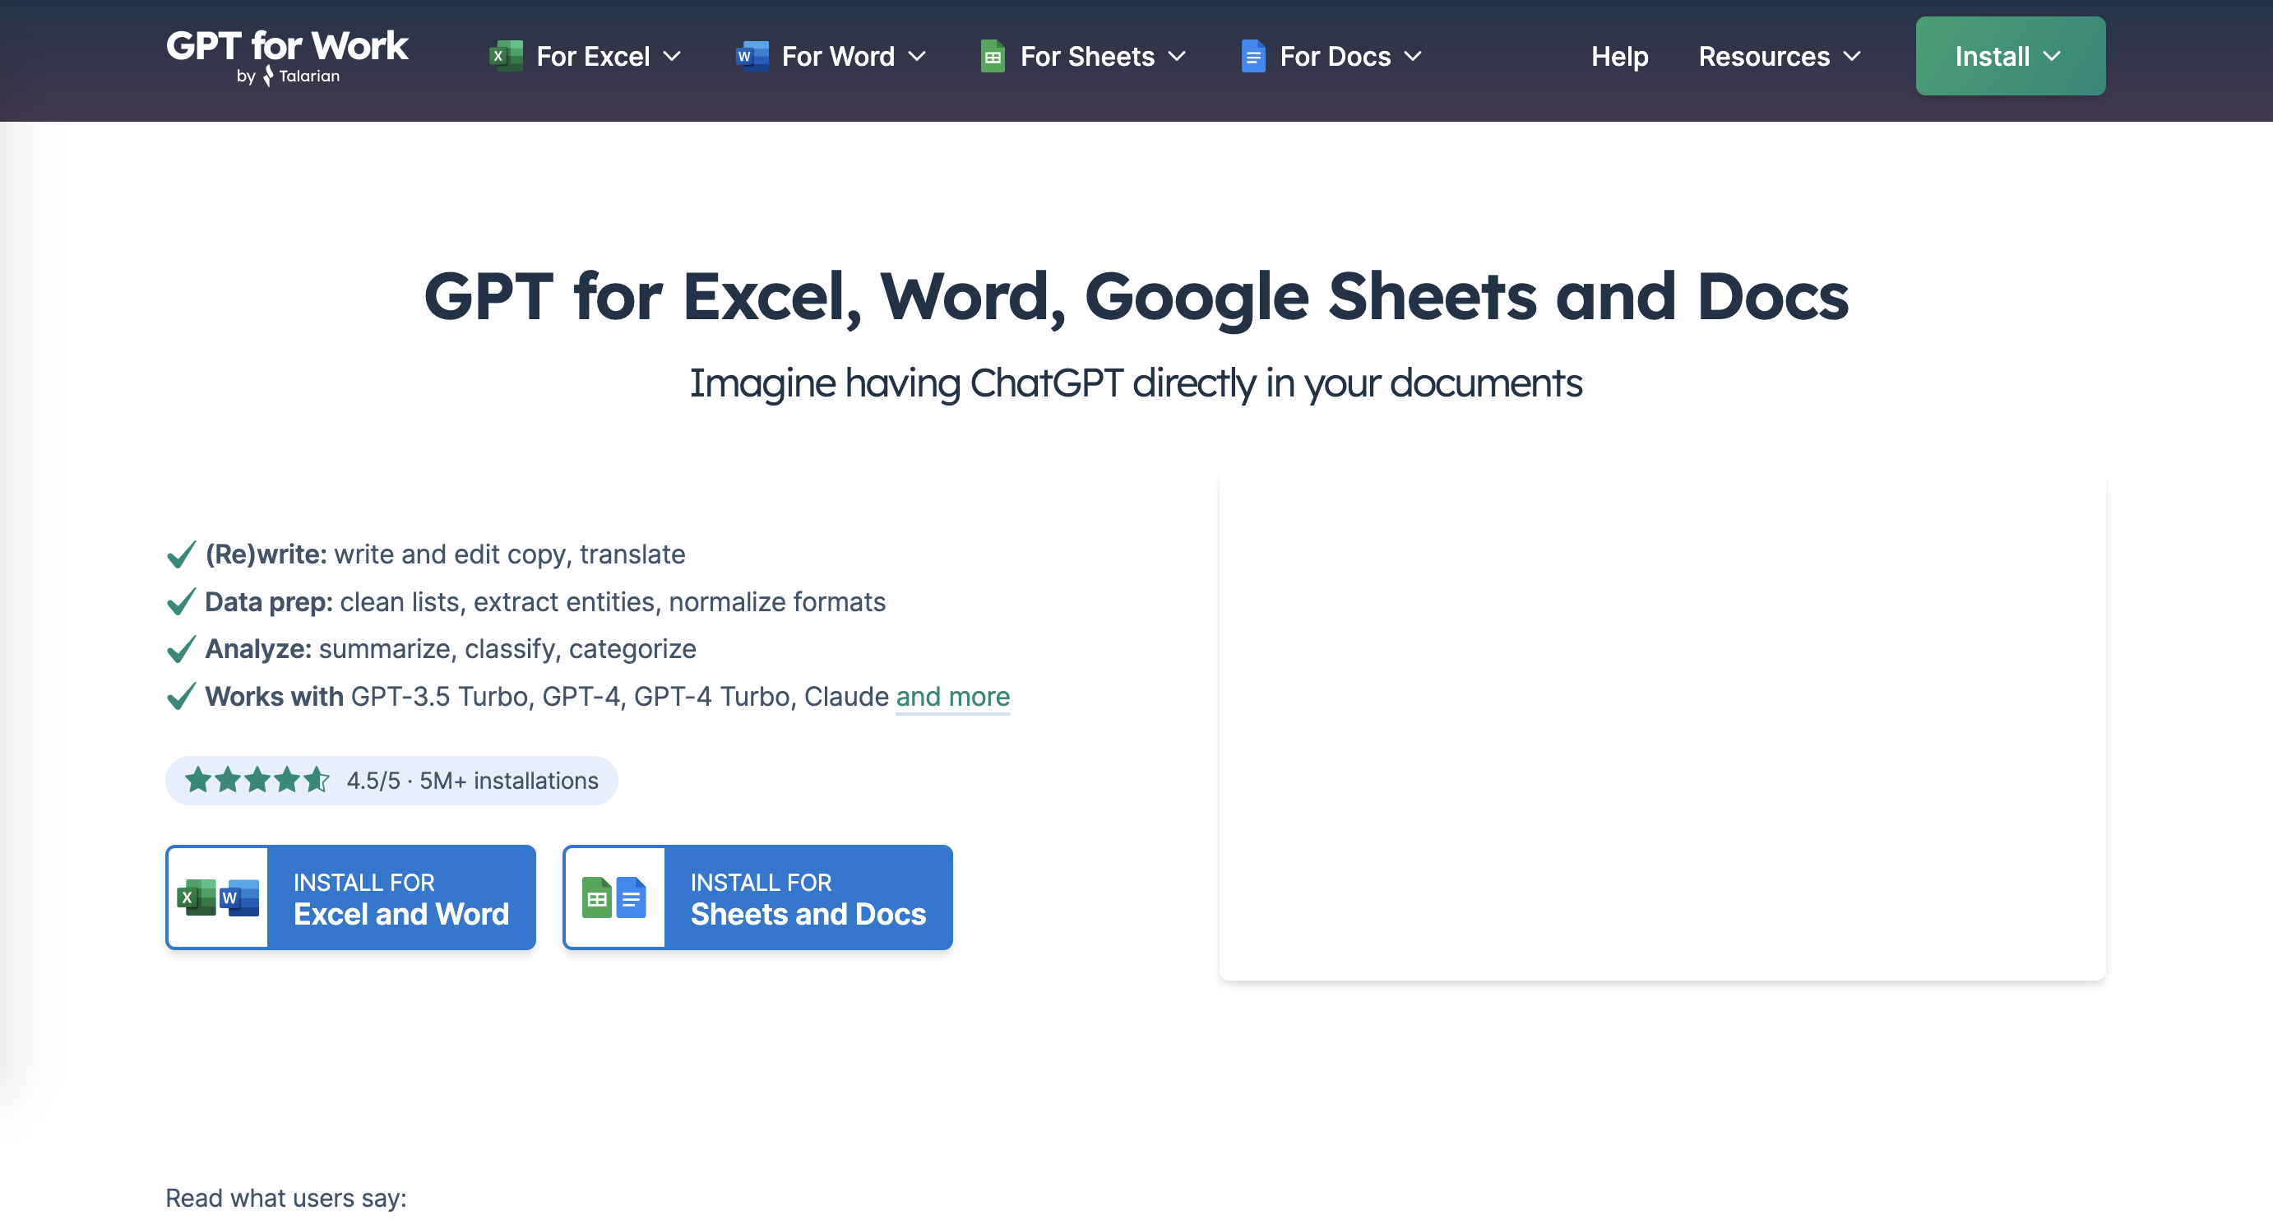Click the Word icon in navigation bar

(x=752, y=57)
